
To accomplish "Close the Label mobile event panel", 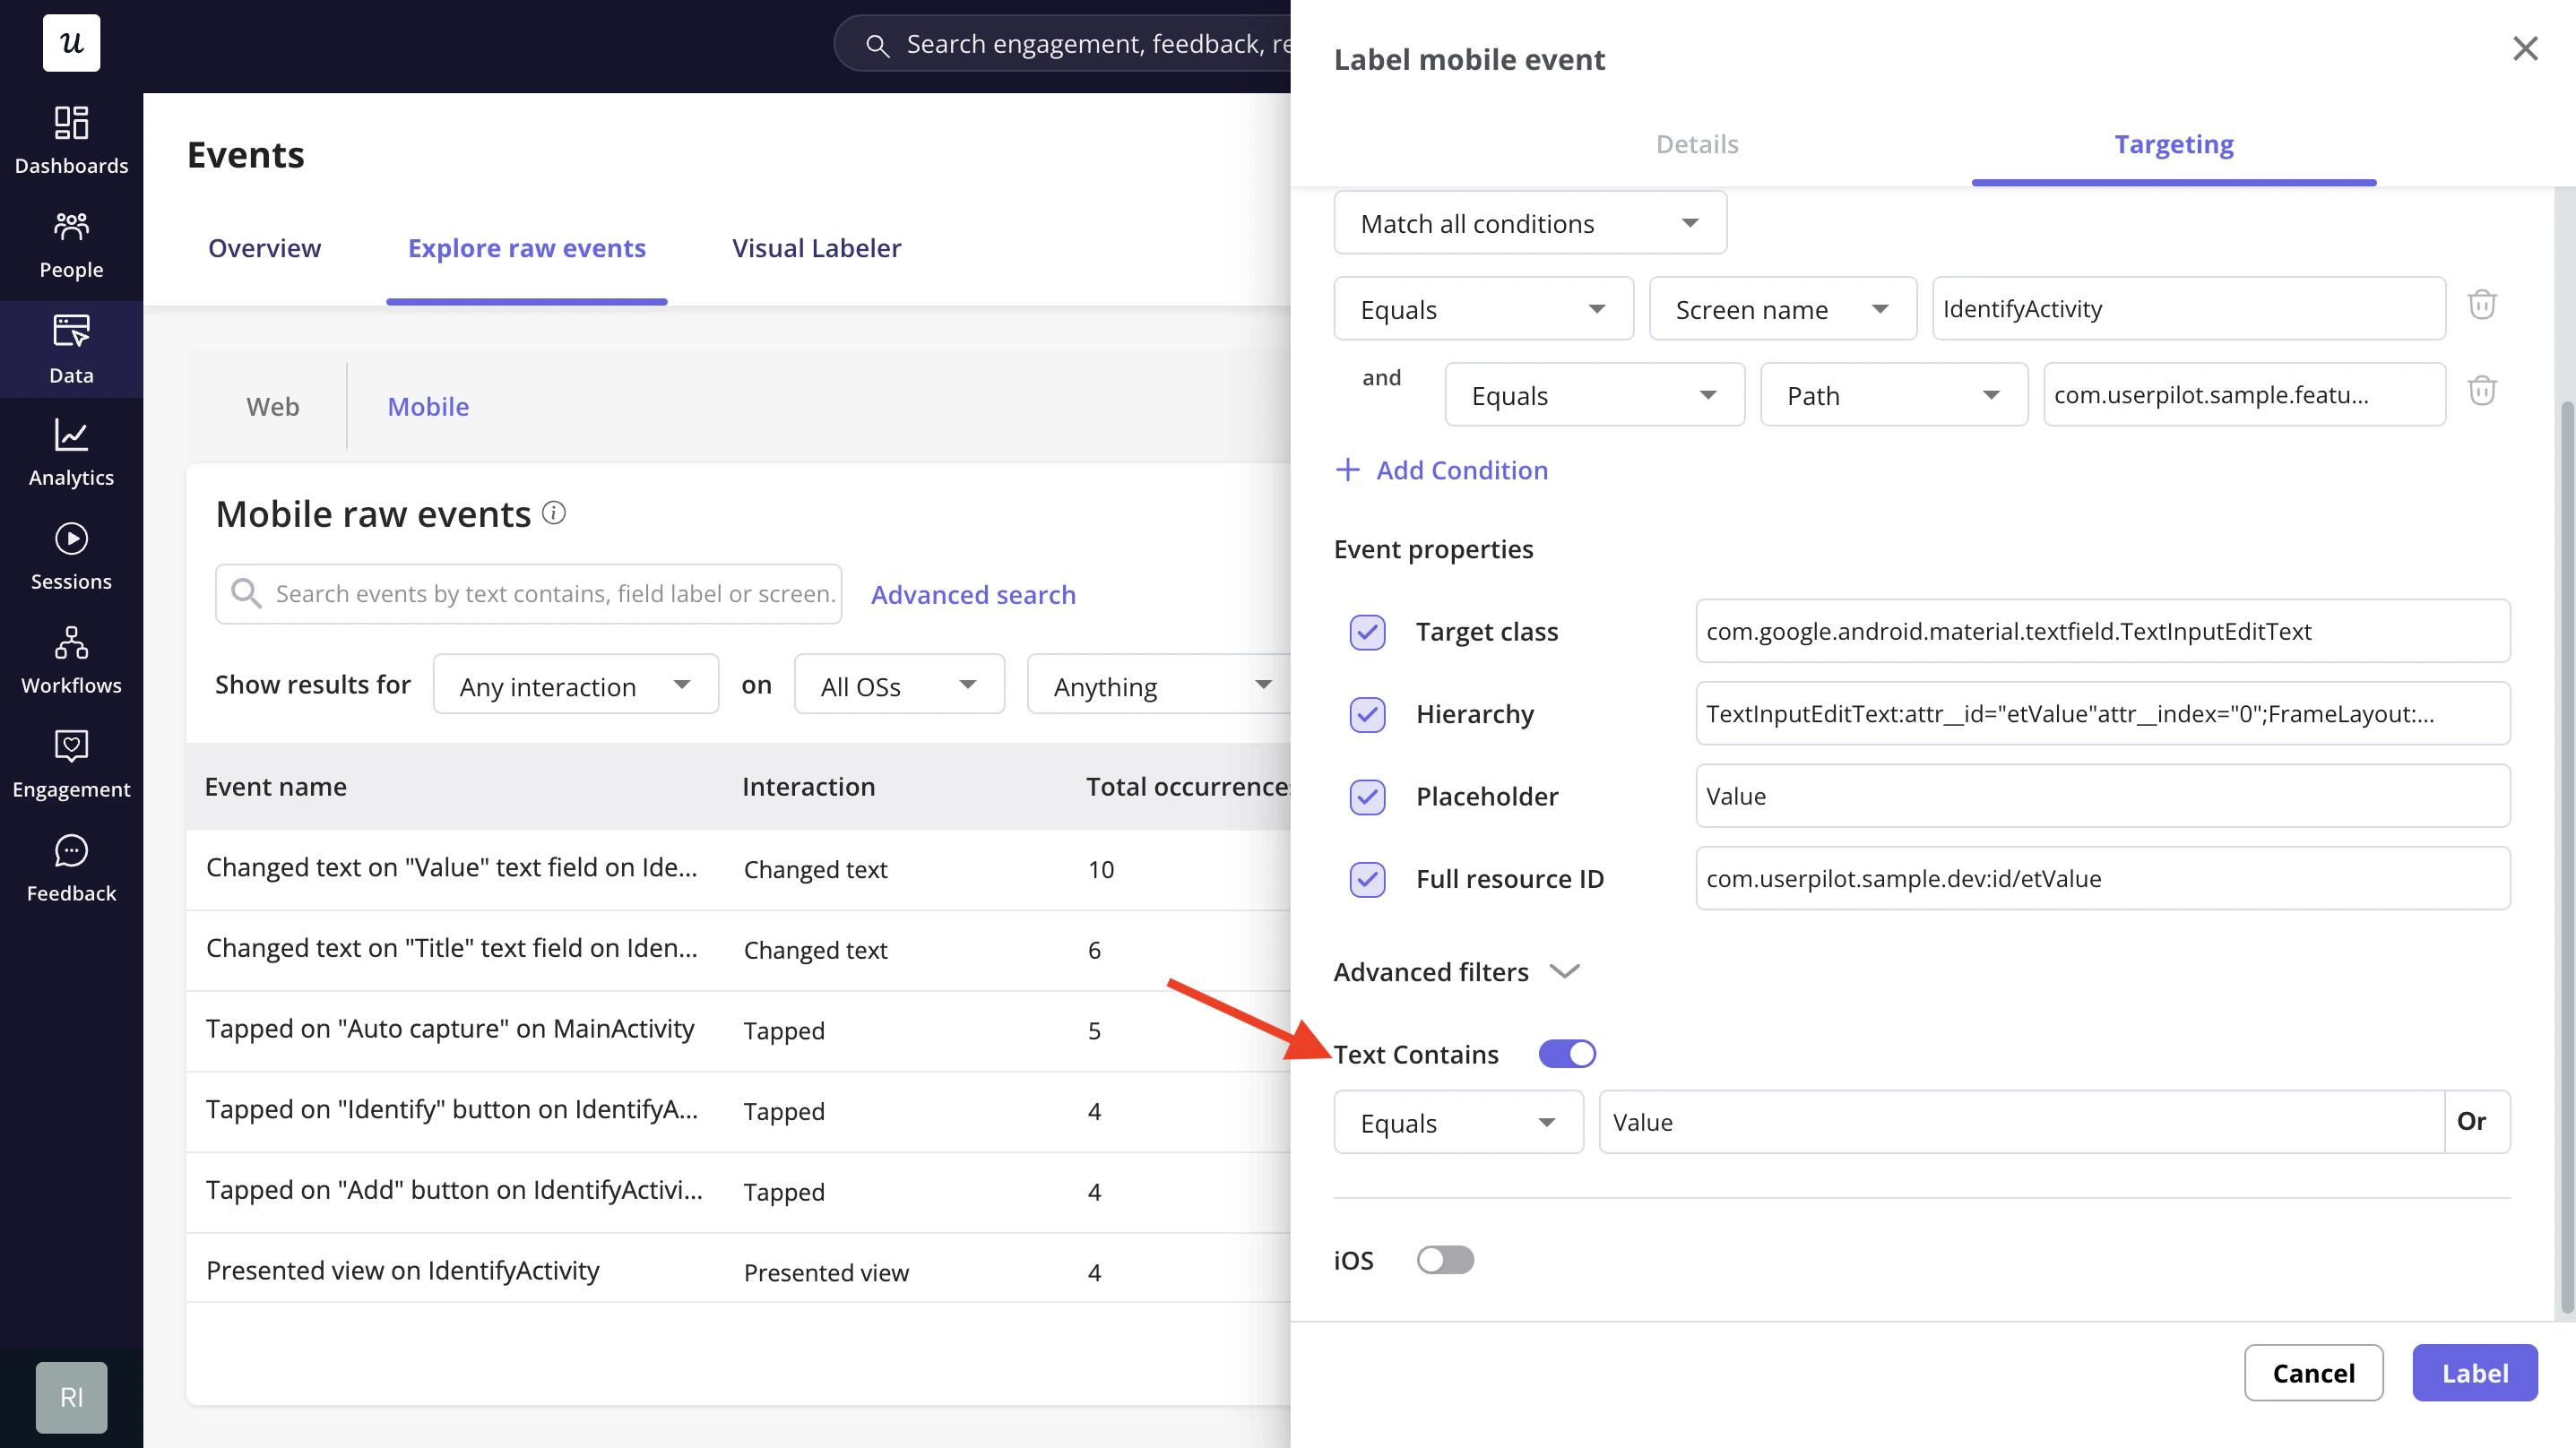I will (2525, 48).
